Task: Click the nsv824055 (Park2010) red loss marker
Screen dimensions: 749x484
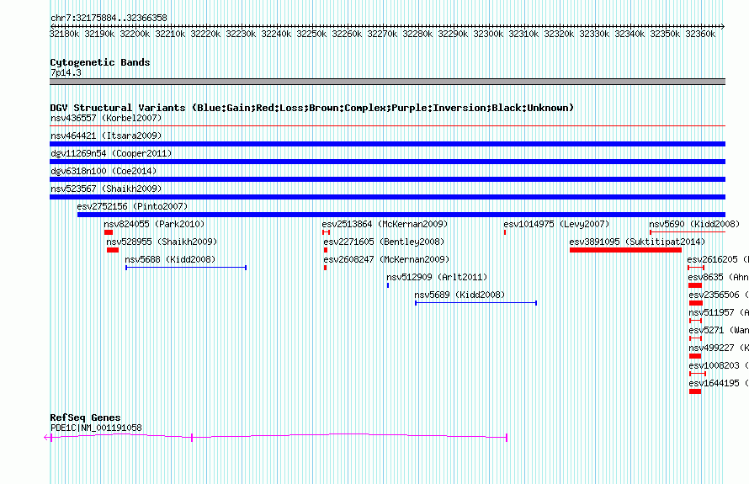Action: 109,232
